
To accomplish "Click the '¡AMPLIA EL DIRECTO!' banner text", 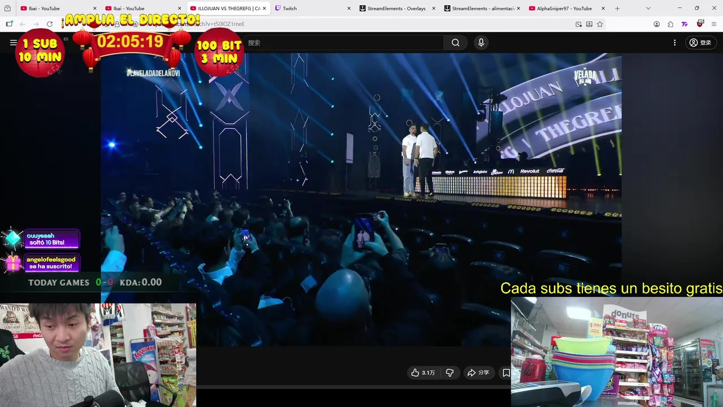I will [131, 20].
